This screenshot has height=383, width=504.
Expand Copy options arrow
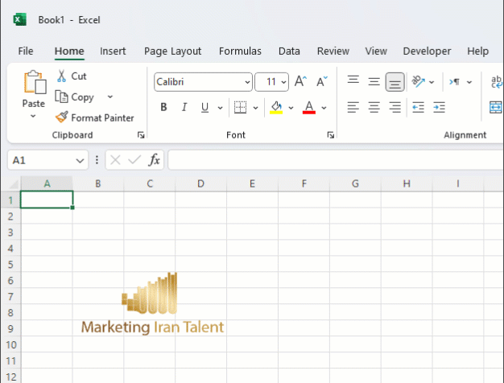pyautogui.click(x=110, y=97)
